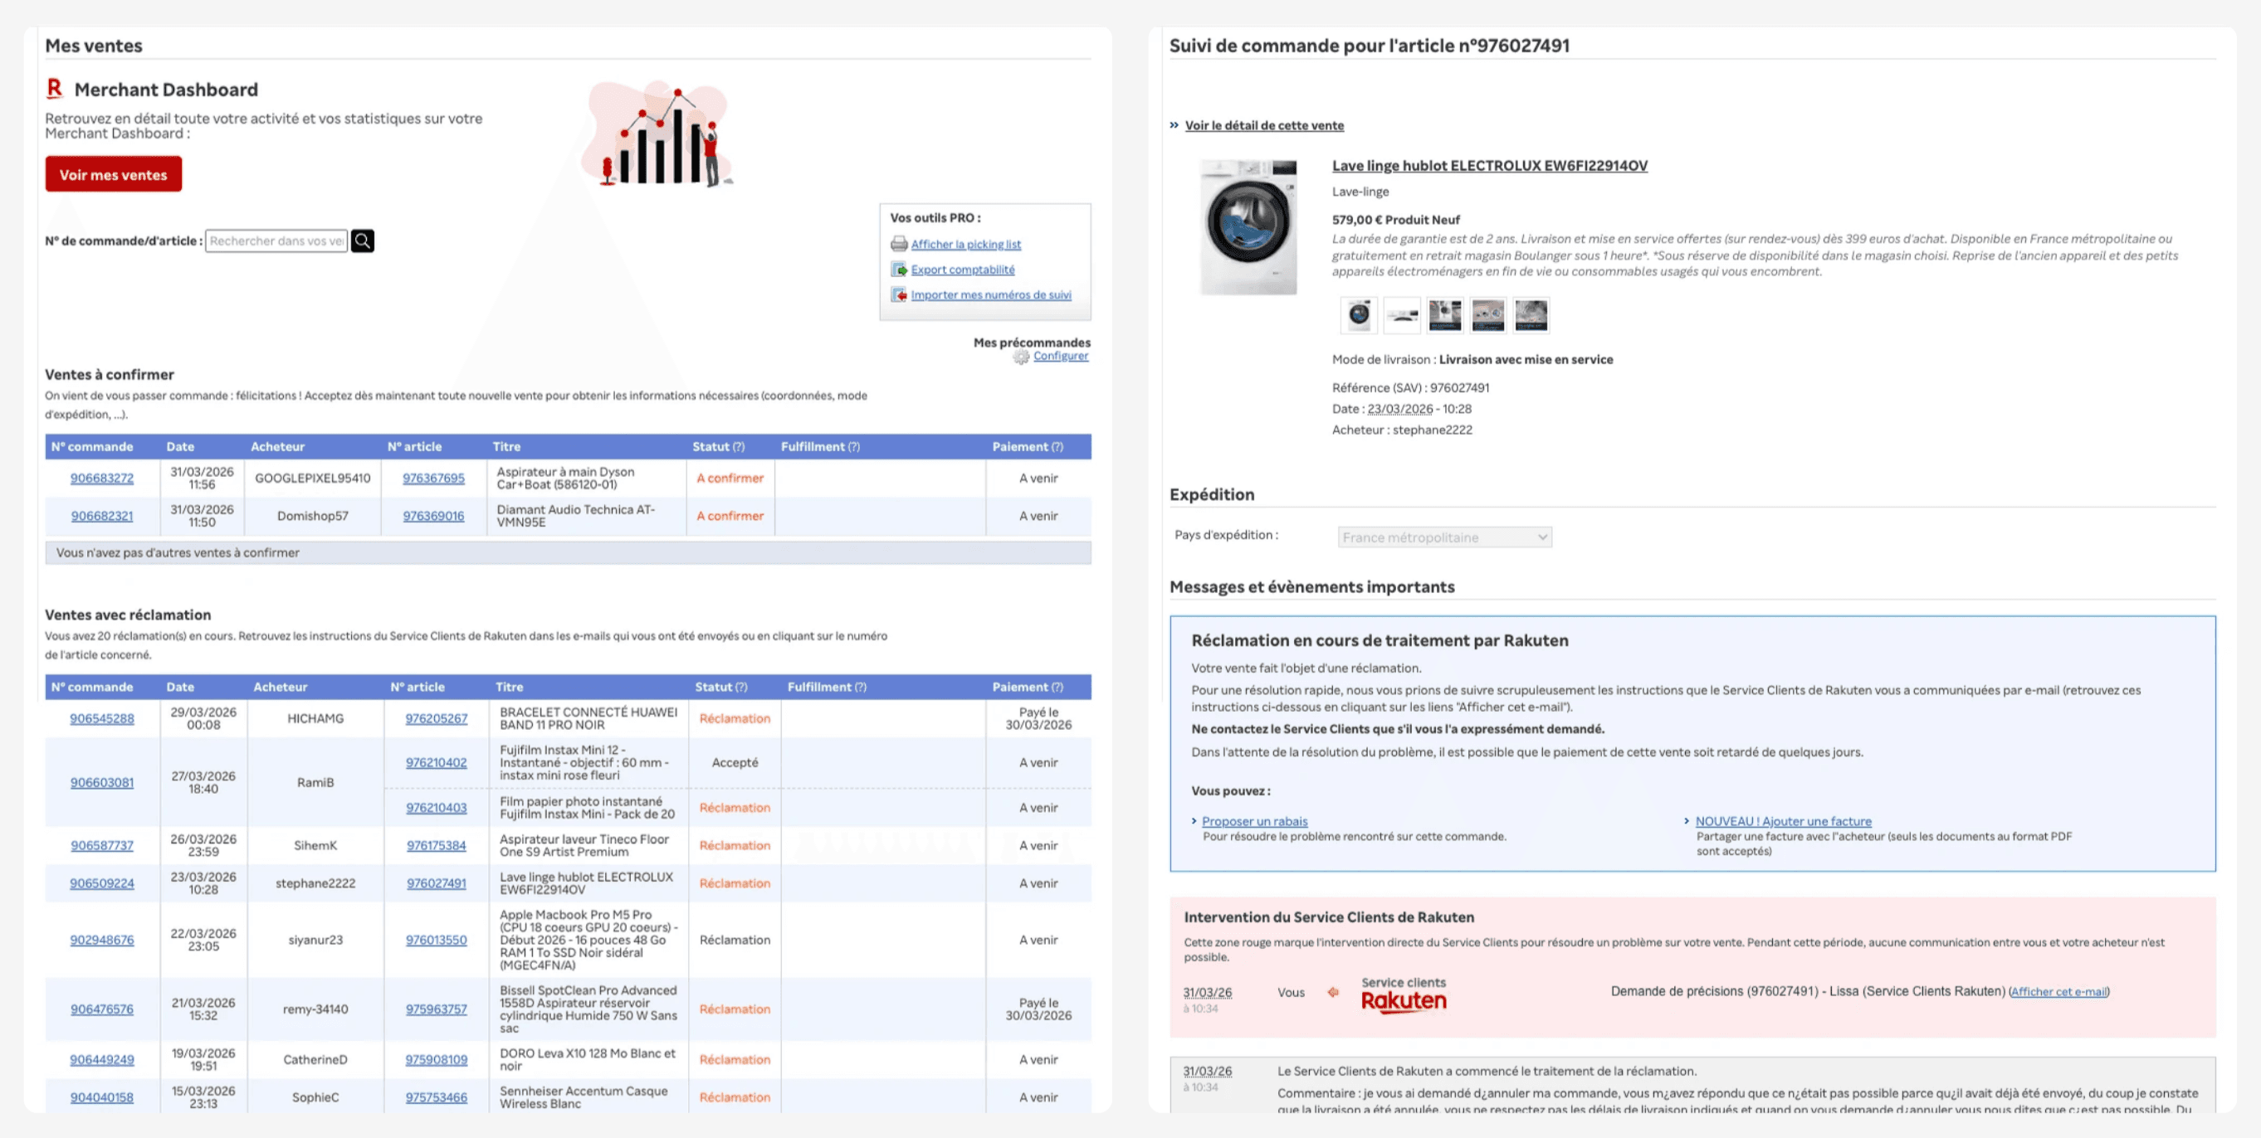Open article number 976175384
Viewport: 2261px width, 1138px height.
coord(437,845)
